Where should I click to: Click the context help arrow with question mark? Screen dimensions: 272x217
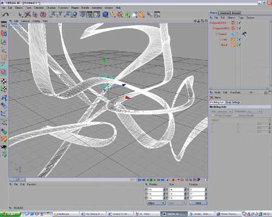(x=150, y=15)
